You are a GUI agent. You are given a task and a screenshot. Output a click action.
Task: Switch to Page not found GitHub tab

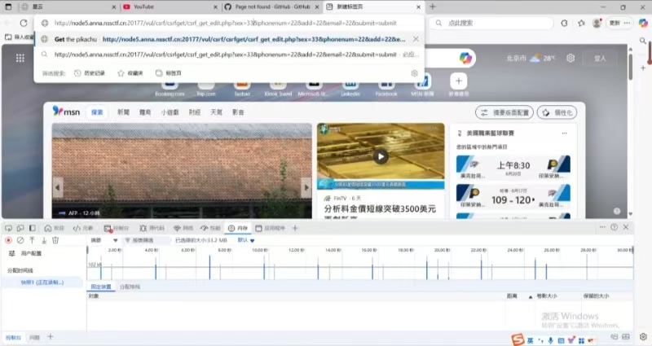click(272, 7)
